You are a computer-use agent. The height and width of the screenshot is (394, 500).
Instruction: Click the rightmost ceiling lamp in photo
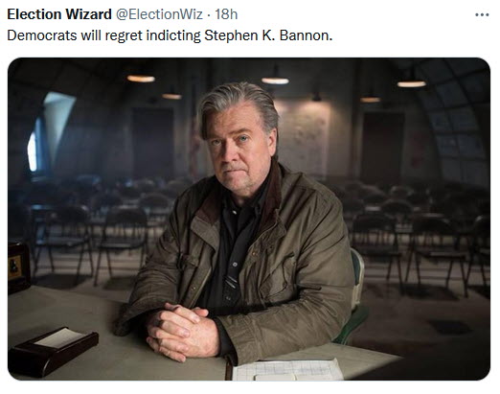(x=412, y=83)
